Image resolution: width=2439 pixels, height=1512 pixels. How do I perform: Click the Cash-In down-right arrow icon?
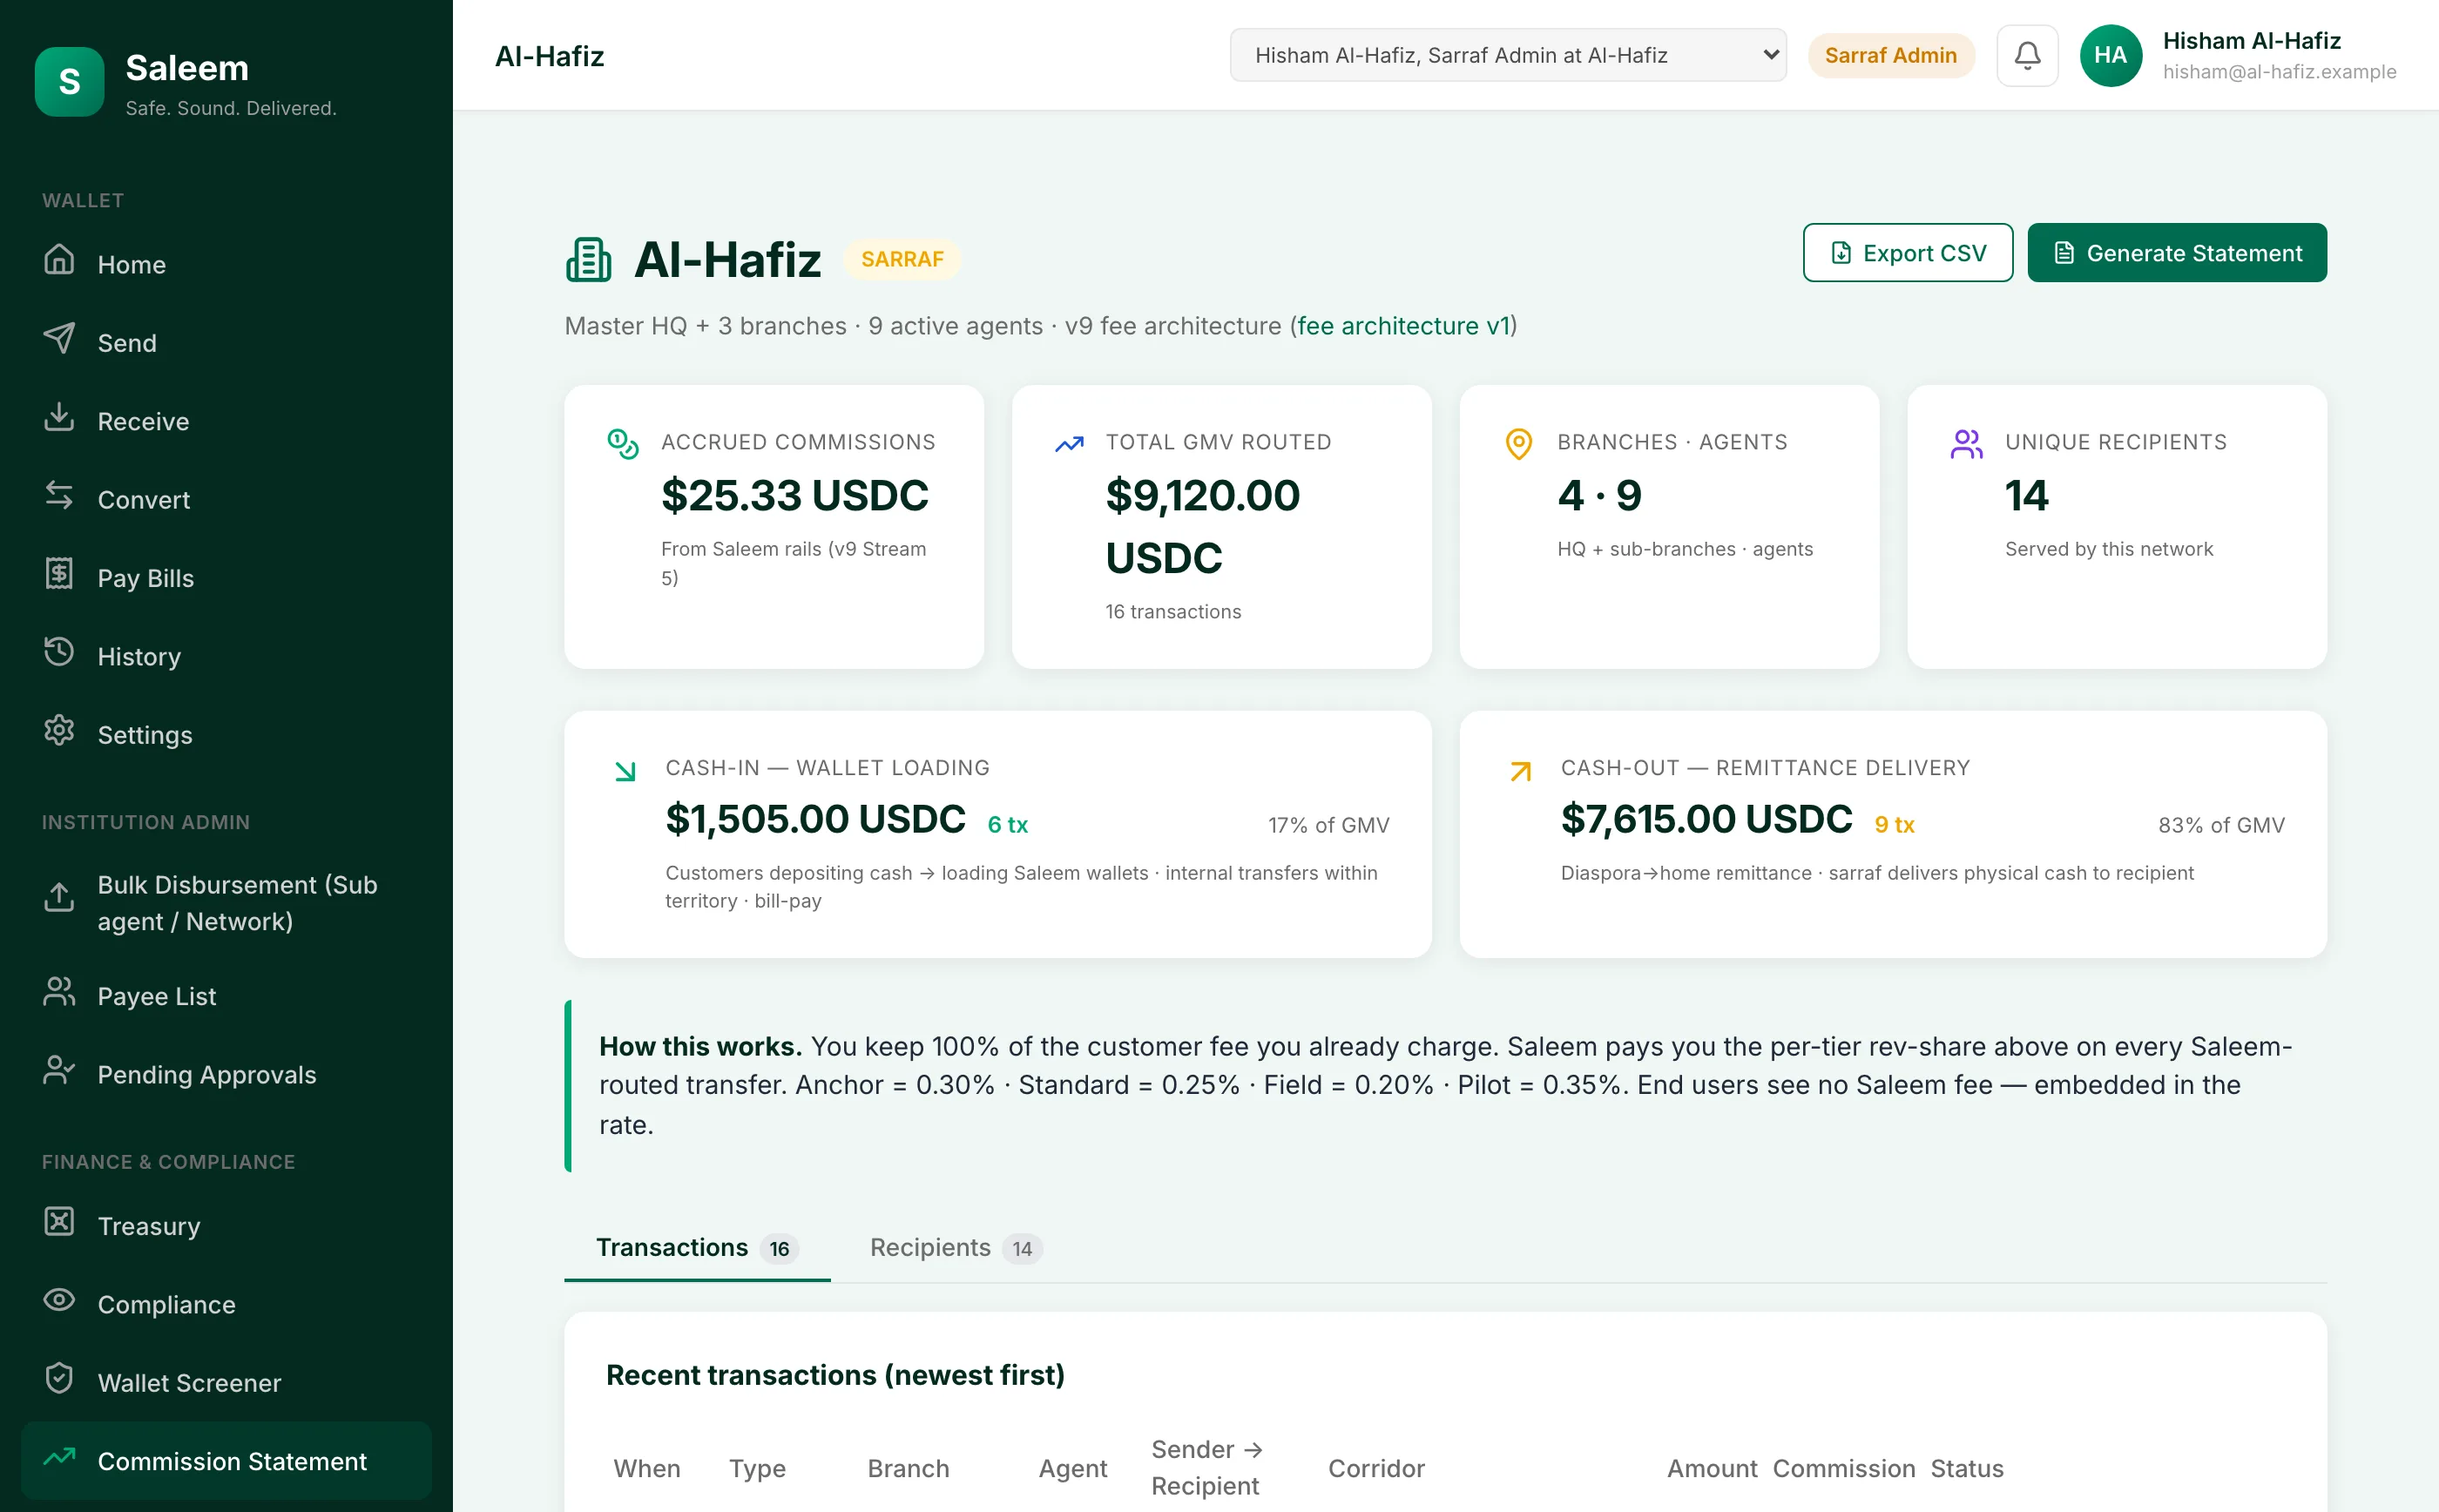(625, 771)
